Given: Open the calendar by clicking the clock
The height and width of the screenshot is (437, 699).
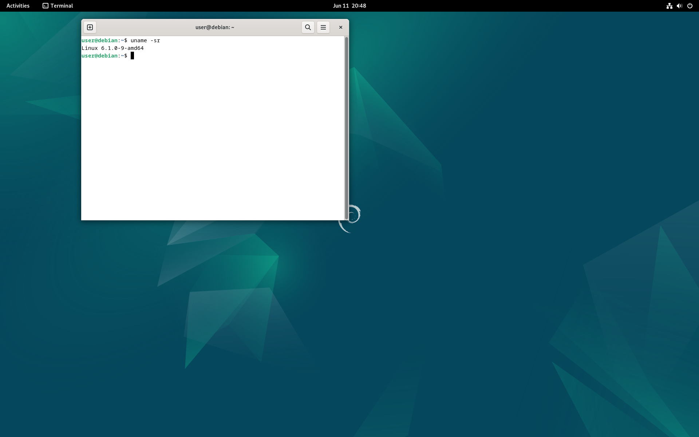Looking at the screenshot, I should pyautogui.click(x=349, y=5).
